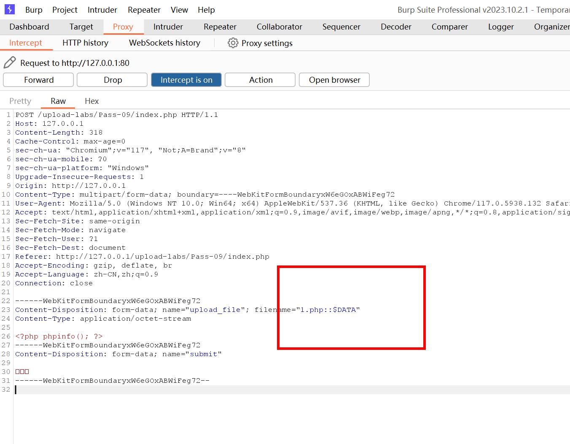Open the View menu
570x444 pixels.
(x=179, y=10)
